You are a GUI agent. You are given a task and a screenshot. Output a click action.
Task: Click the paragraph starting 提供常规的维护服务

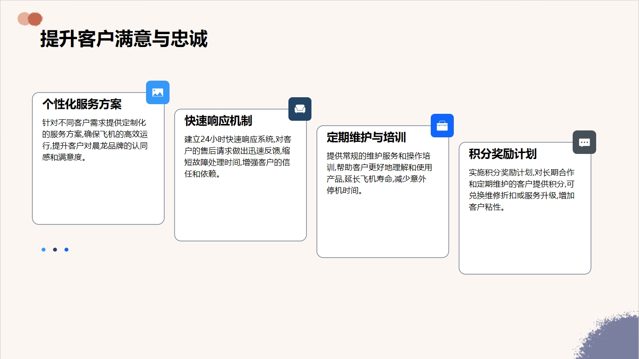pos(380,173)
